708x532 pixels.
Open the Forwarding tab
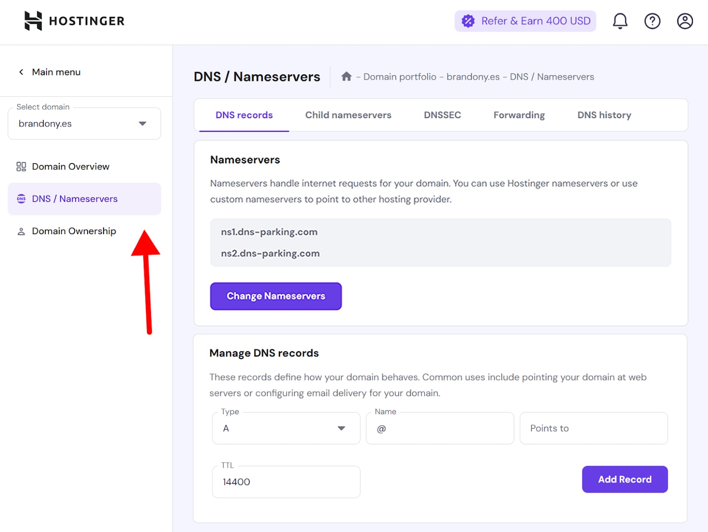point(519,115)
